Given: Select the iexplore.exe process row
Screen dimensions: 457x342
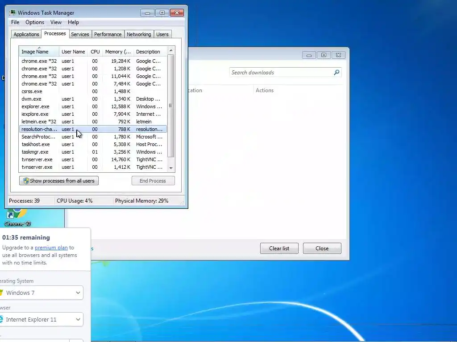Looking at the screenshot, I should 93,114.
